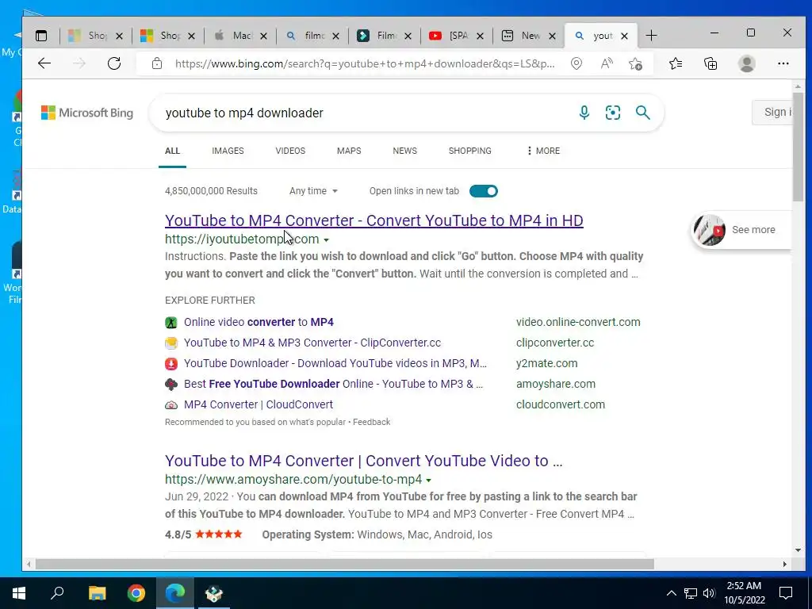Select the ALL results tab
The height and width of the screenshot is (609, 812).
[x=172, y=151]
